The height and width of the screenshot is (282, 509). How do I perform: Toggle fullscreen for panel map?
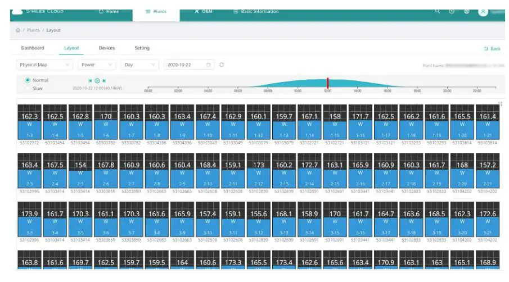pos(500,104)
